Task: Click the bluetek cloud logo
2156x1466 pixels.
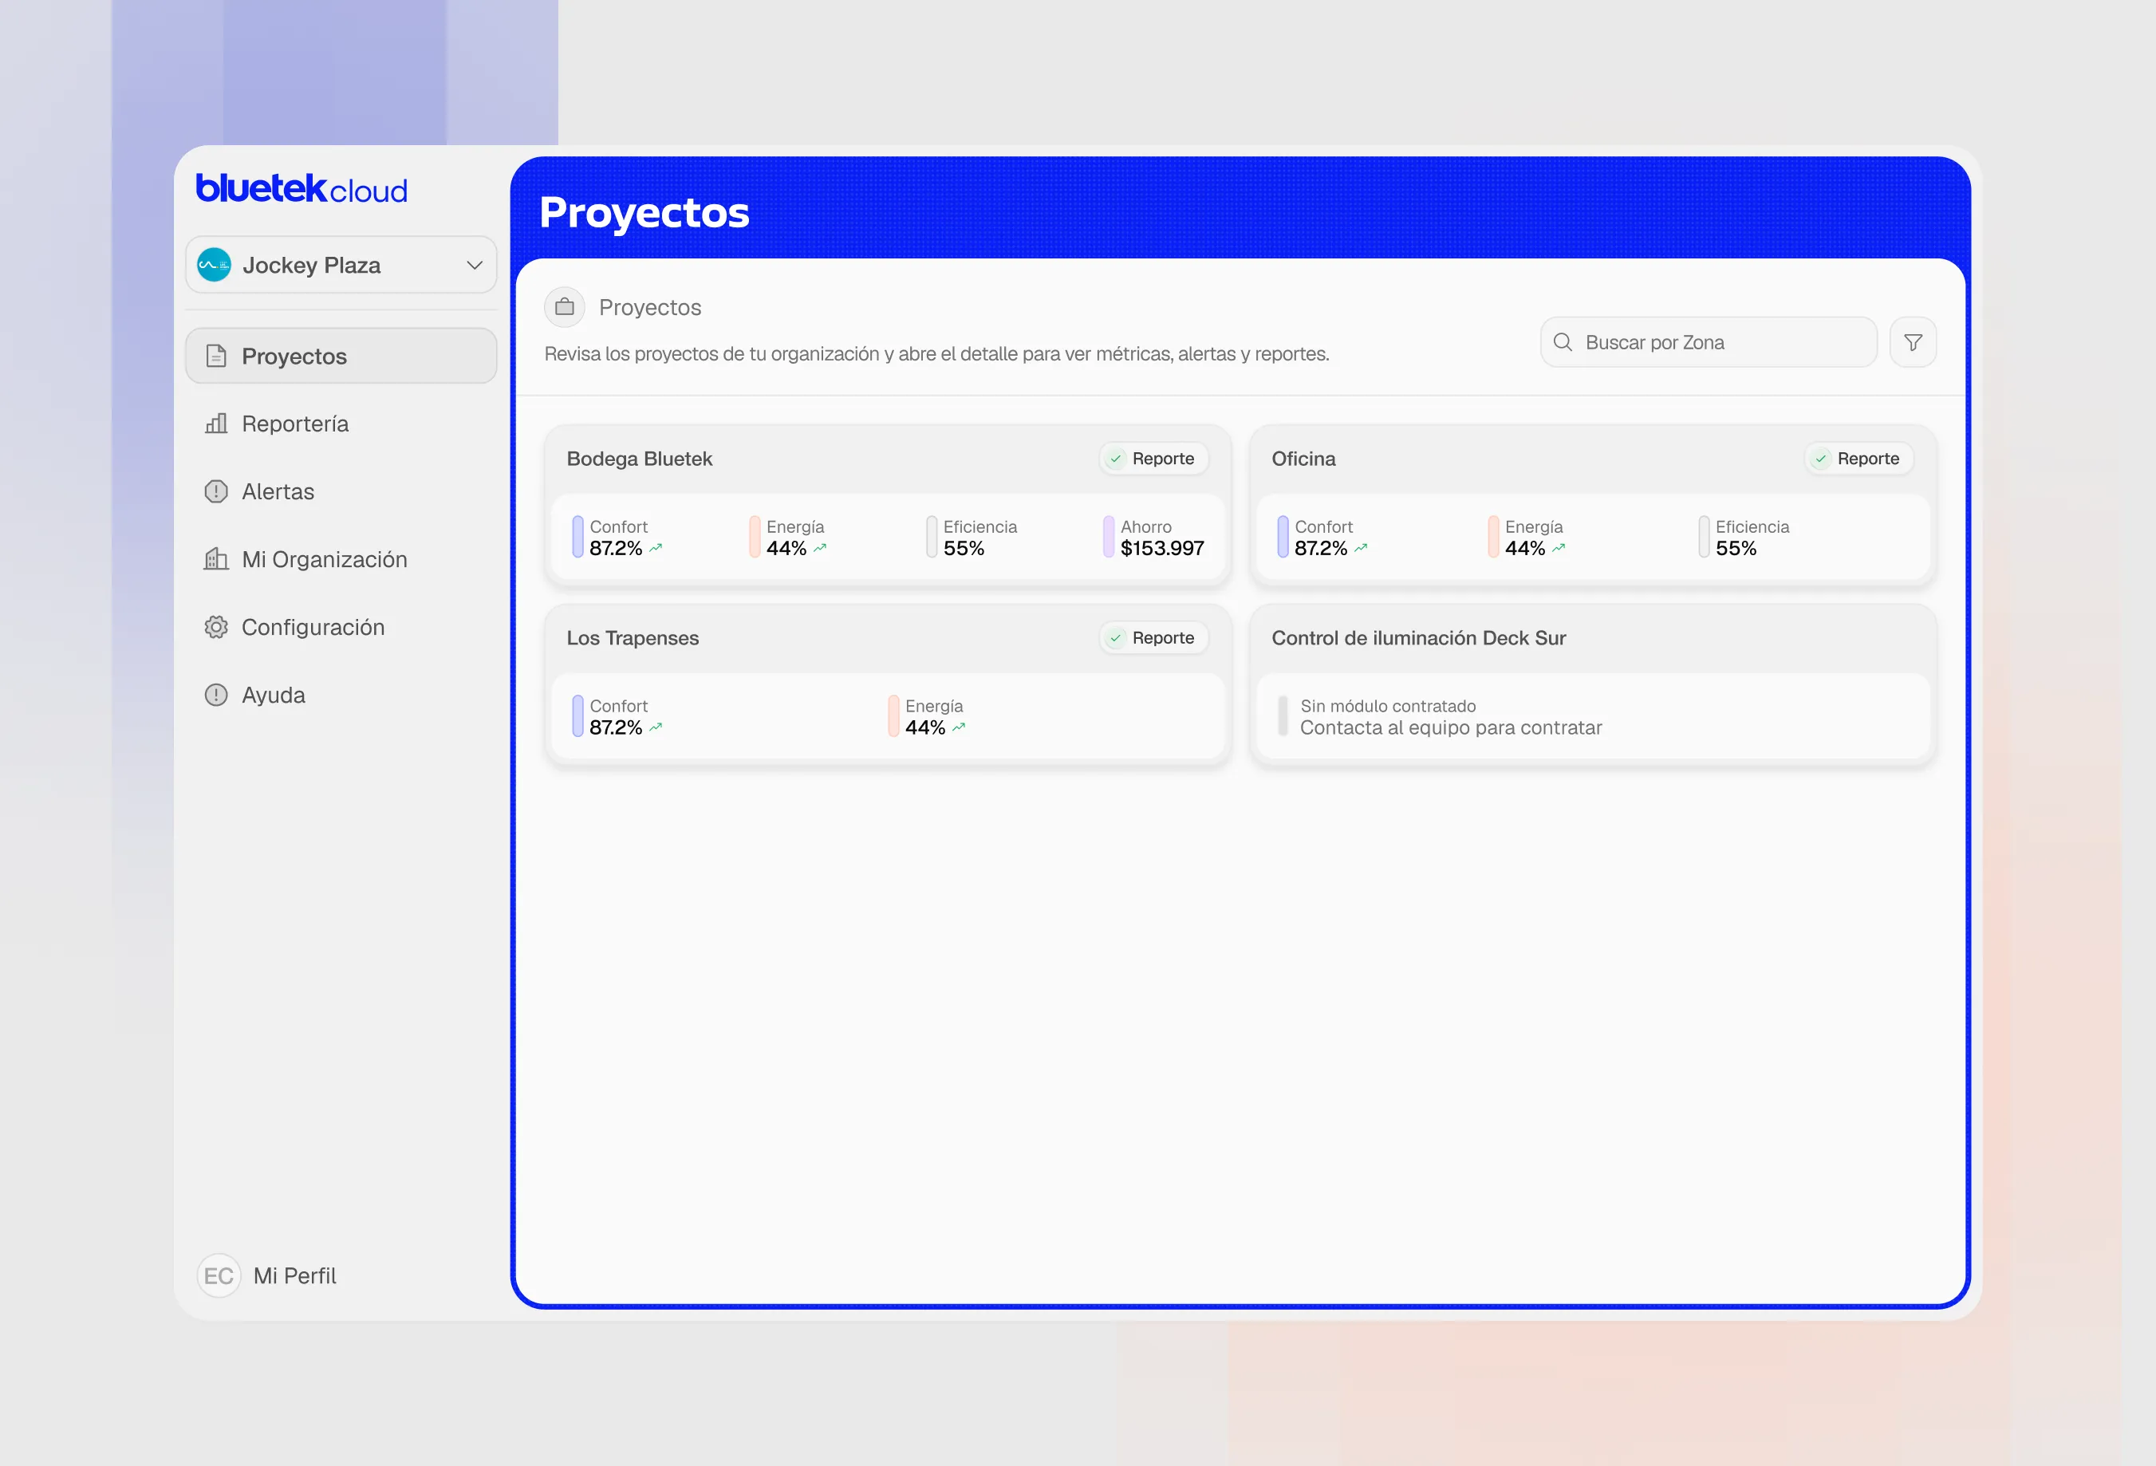Action: [x=302, y=189]
